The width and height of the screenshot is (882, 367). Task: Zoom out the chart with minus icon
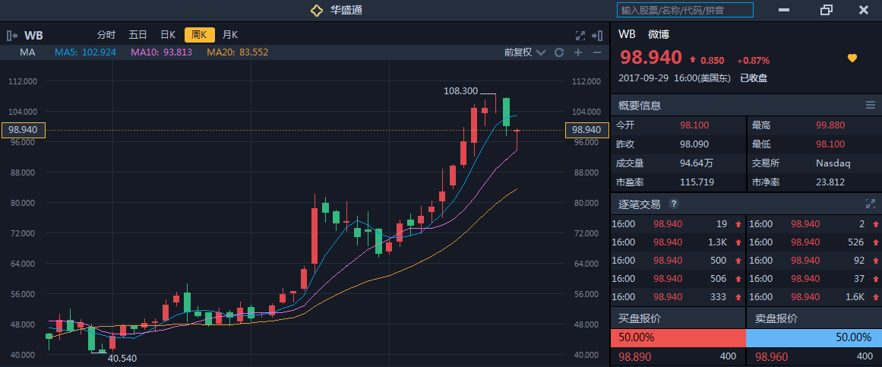point(597,52)
